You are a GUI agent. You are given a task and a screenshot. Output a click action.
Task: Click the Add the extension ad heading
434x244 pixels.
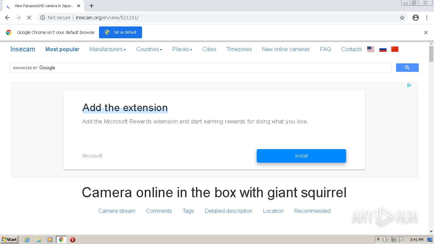click(x=125, y=108)
